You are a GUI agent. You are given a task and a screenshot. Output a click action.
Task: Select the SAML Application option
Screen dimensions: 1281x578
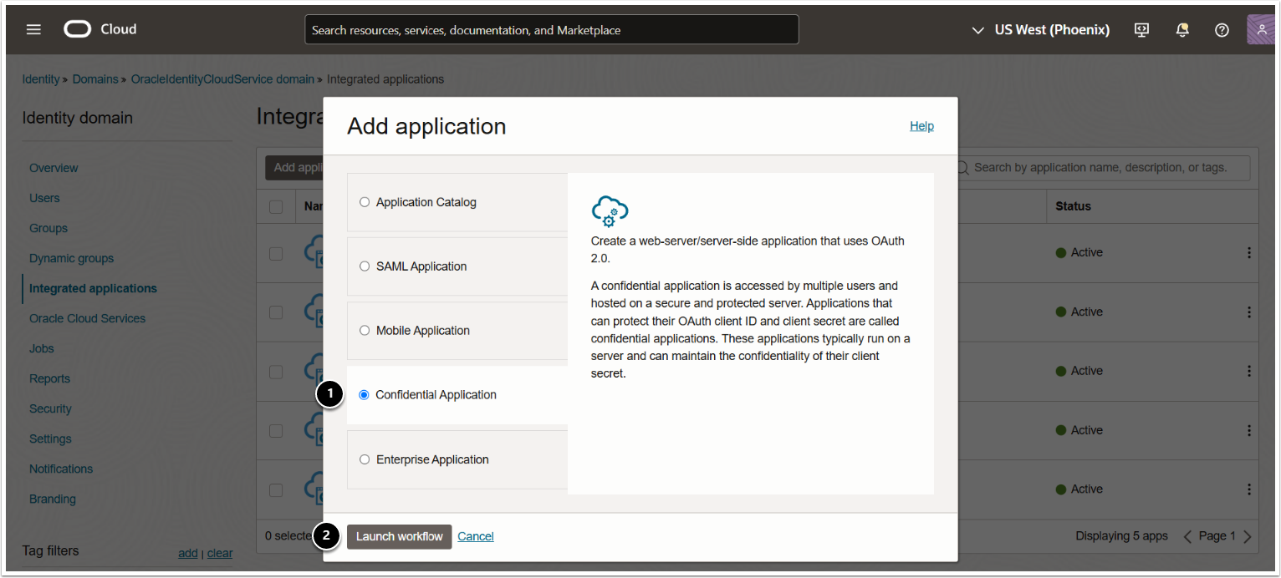pos(365,266)
